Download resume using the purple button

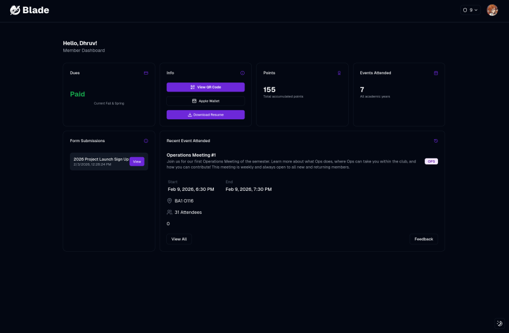[205, 114]
